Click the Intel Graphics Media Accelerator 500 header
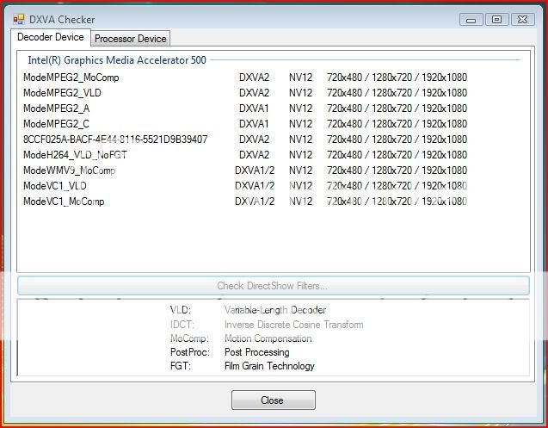This screenshot has height=428, width=548. tap(117, 60)
